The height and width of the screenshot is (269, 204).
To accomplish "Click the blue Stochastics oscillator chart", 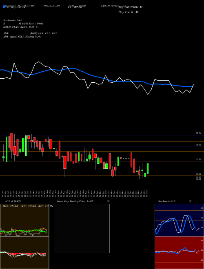I will (179, 220).
